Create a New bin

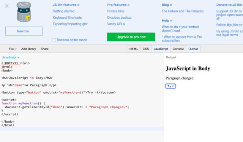[x=24, y=31]
